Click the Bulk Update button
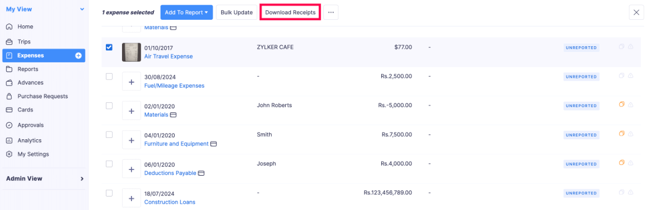The width and height of the screenshot is (655, 210). pos(236,12)
